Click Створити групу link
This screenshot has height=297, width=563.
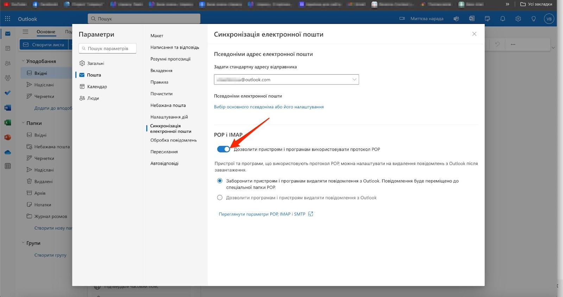coord(50,255)
